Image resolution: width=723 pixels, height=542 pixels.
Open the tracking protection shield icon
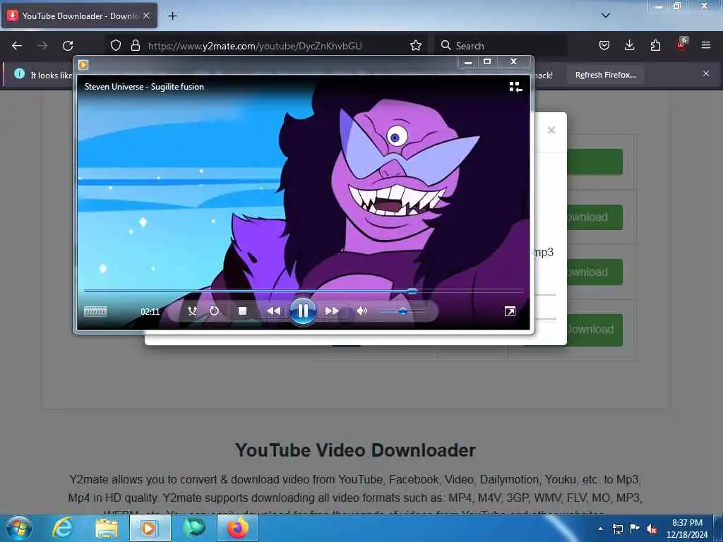[116, 45]
